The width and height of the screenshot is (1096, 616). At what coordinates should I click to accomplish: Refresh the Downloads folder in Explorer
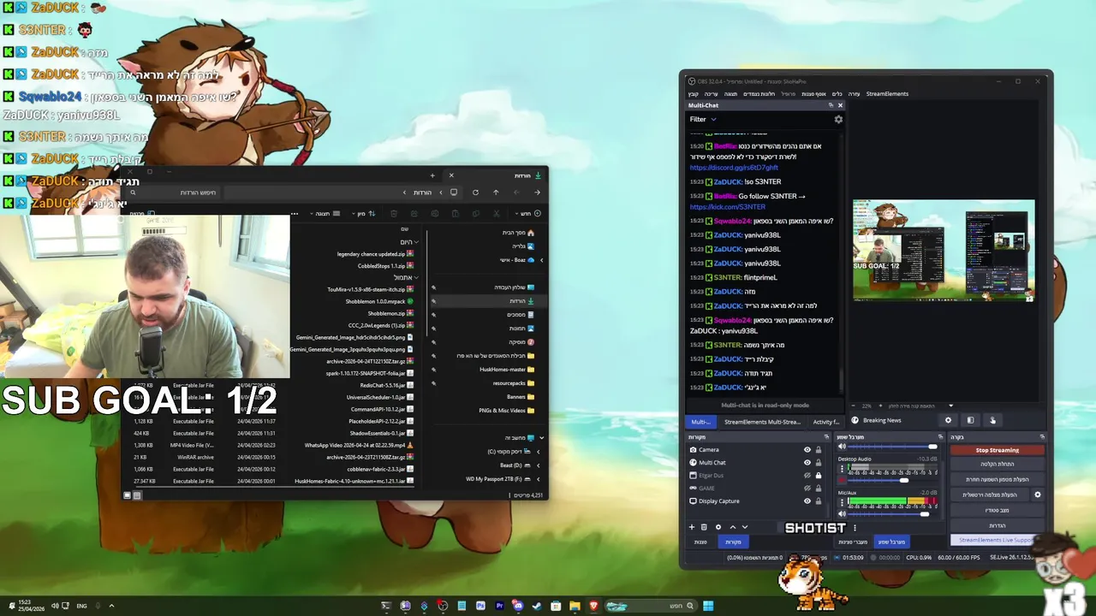(x=475, y=192)
